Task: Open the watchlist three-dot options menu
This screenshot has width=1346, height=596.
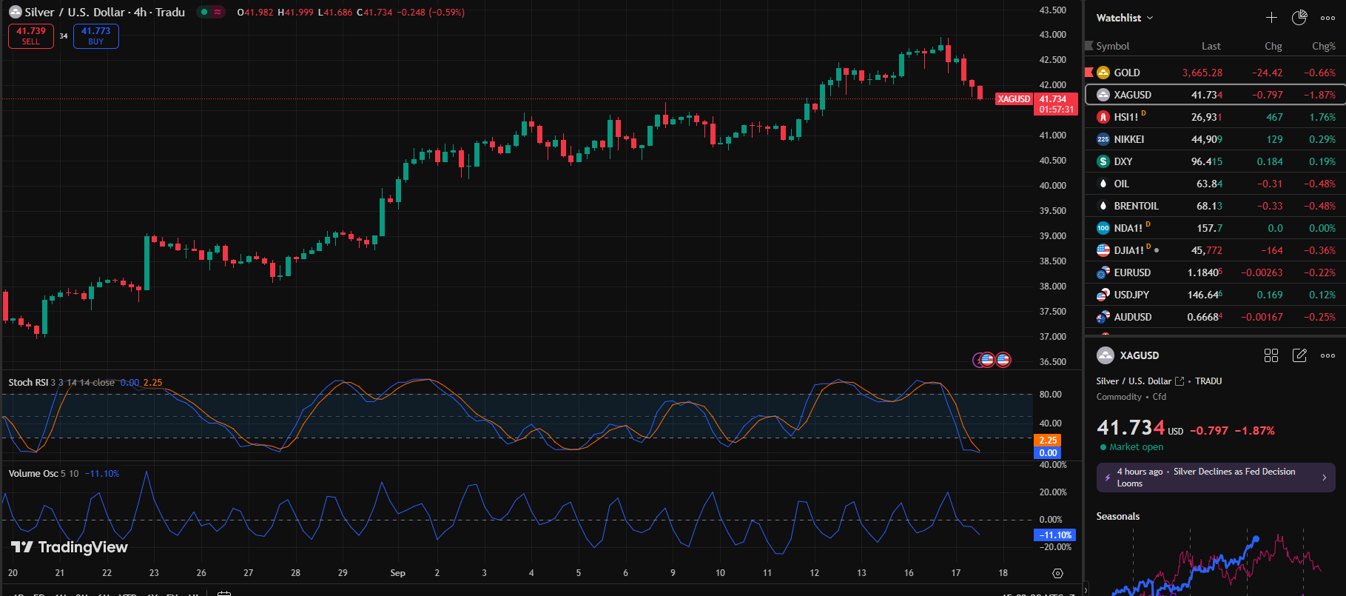Action: coord(1328,18)
